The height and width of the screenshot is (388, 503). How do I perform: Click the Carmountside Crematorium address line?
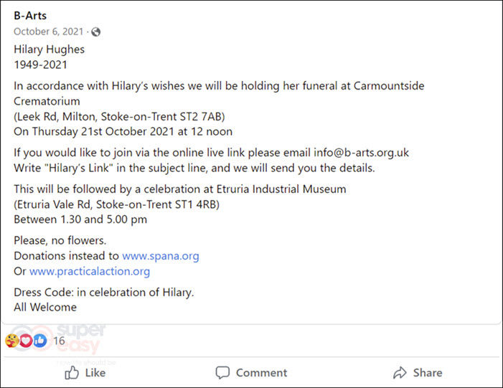pos(119,116)
